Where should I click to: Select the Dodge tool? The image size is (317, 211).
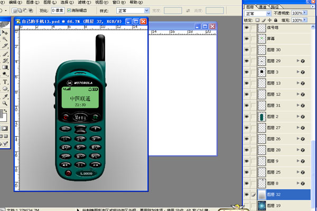tap(5, 74)
